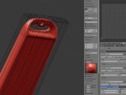This screenshot has width=126, height=95.
Task: Uncheck the Edges overlay checkbox
Action: point(86,87)
